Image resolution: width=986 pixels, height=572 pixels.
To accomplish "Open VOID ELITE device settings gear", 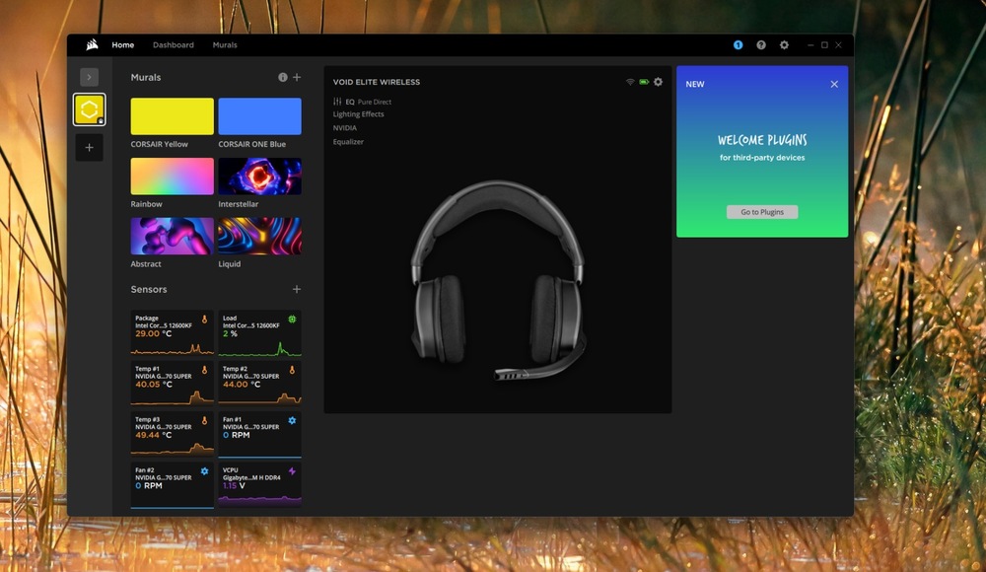I will 658,82.
